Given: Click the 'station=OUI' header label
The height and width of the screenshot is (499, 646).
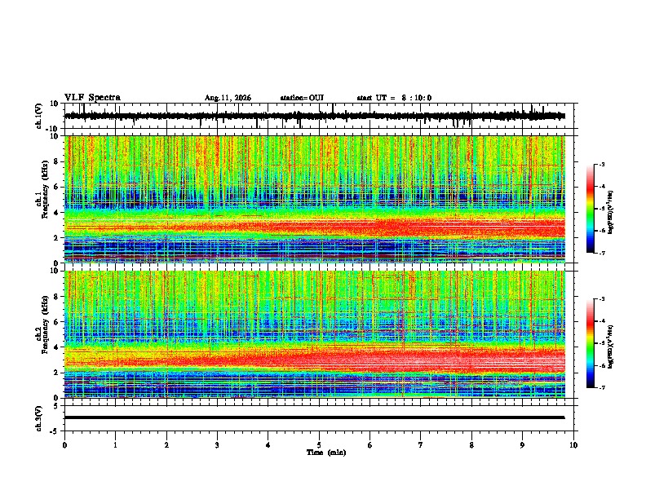Looking at the screenshot, I should click(x=302, y=98).
